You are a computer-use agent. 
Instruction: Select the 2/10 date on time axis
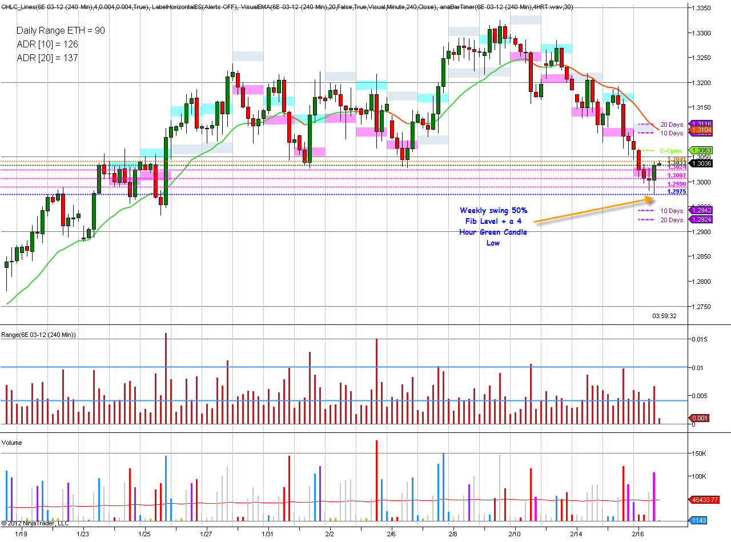coord(515,534)
